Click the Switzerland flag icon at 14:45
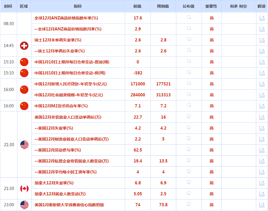Screen dimensions: 268x211 tap(24, 46)
